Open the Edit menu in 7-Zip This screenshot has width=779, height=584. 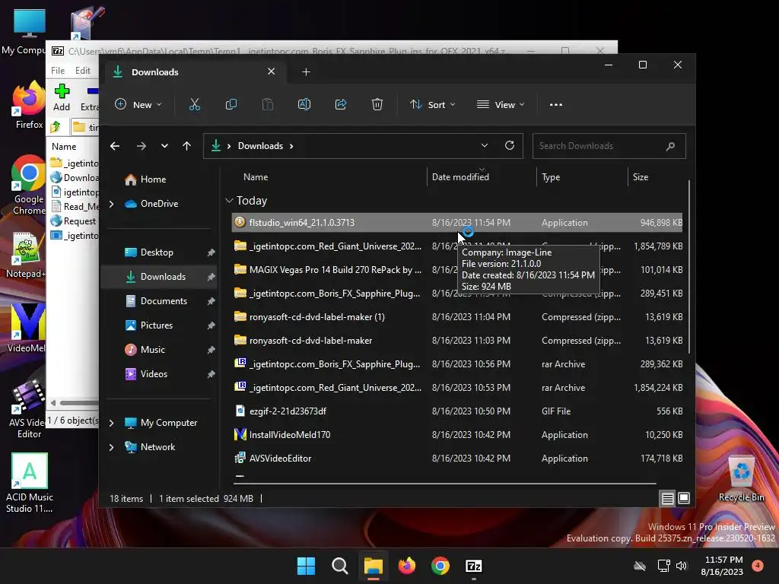click(82, 71)
